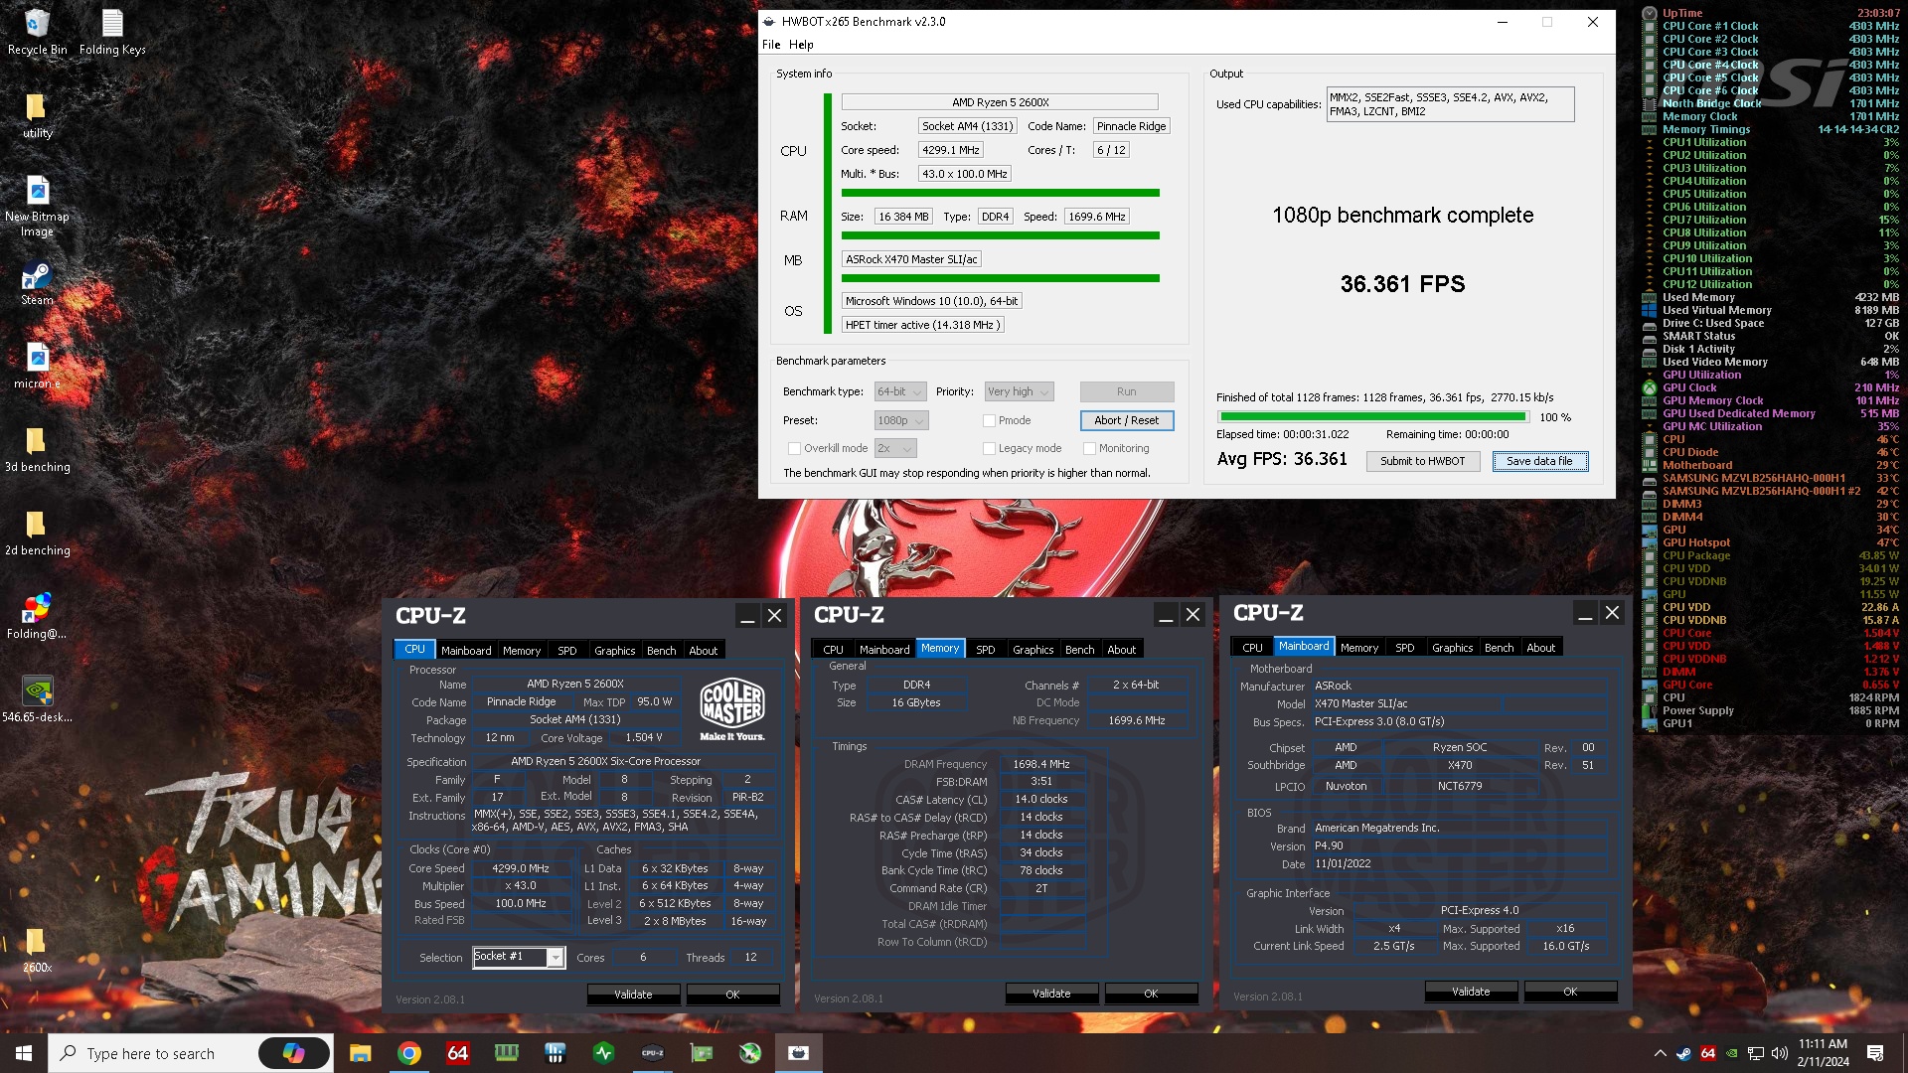Open the 2600x folder on desktop
1908x1073 pixels.
37,951
